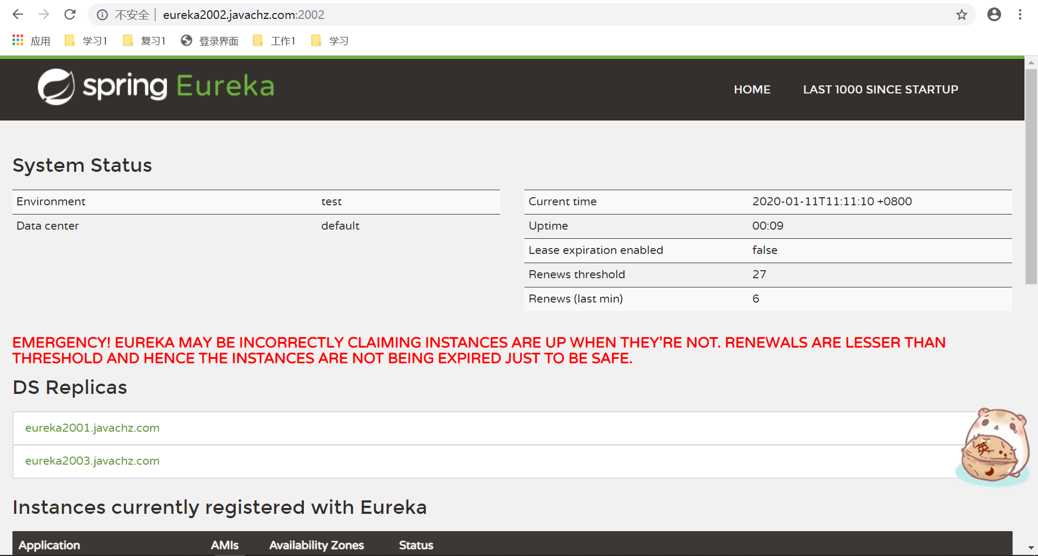The height and width of the screenshot is (556, 1038).
Task: Open the 学习1 bookmark folder
Action: 85,41
